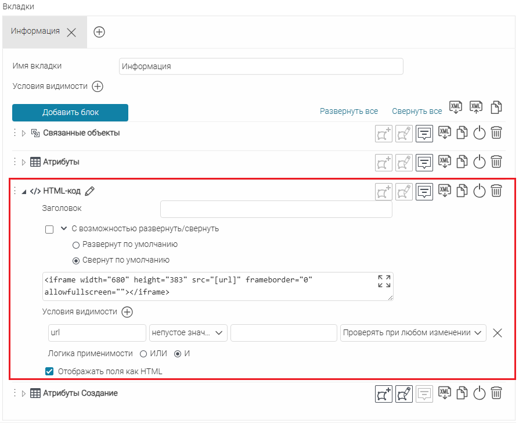Open Проверять при любом изменении dropdown
Screen dimensions: 519x423
click(413, 333)
